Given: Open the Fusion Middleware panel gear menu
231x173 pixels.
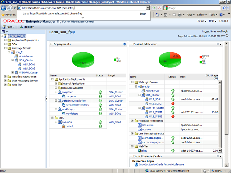Looking at the screenshot, I should [x=218, y=44].
